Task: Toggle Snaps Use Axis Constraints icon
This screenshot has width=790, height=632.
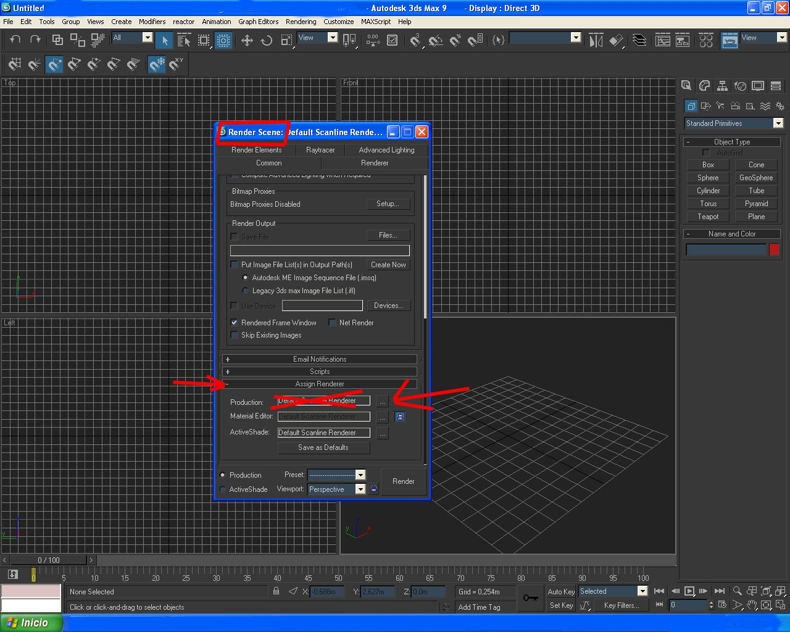Action: point(177,64)
